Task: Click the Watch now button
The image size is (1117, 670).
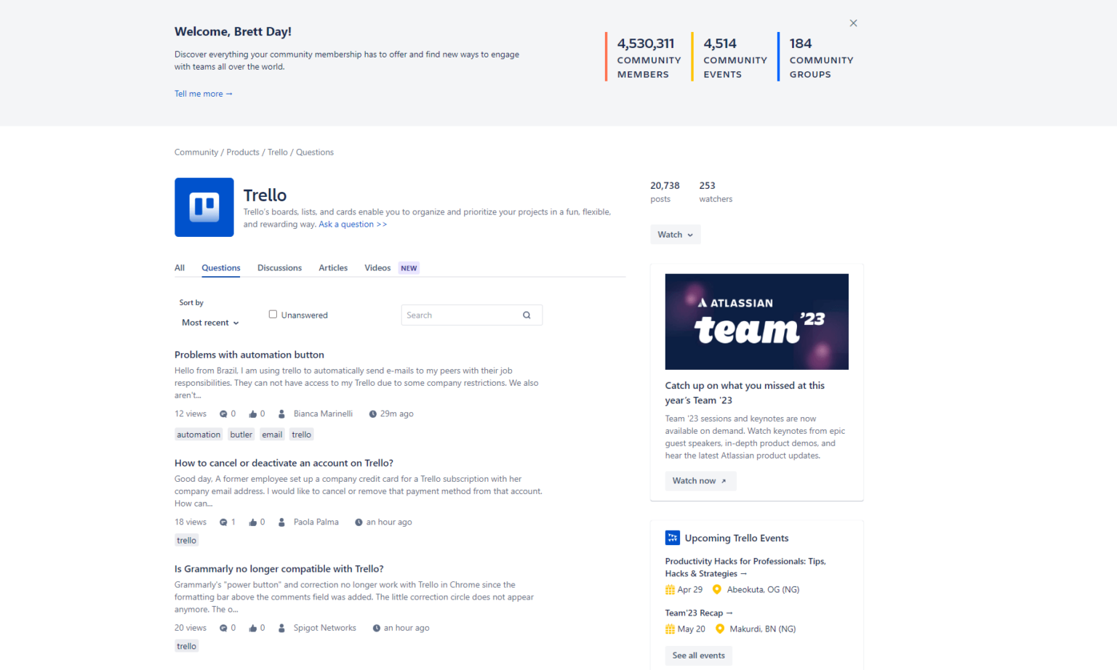Action: click(700, 480)
